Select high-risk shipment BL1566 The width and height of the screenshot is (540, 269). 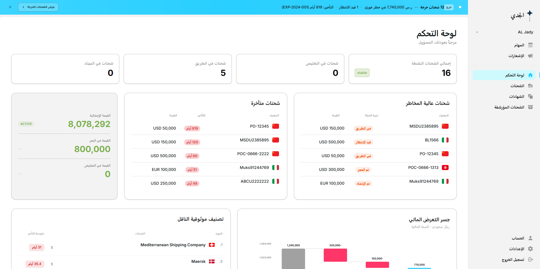point(375,142)
